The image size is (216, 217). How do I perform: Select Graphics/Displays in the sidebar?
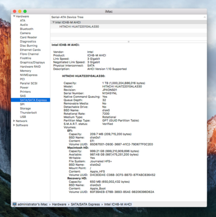(32, 62)
